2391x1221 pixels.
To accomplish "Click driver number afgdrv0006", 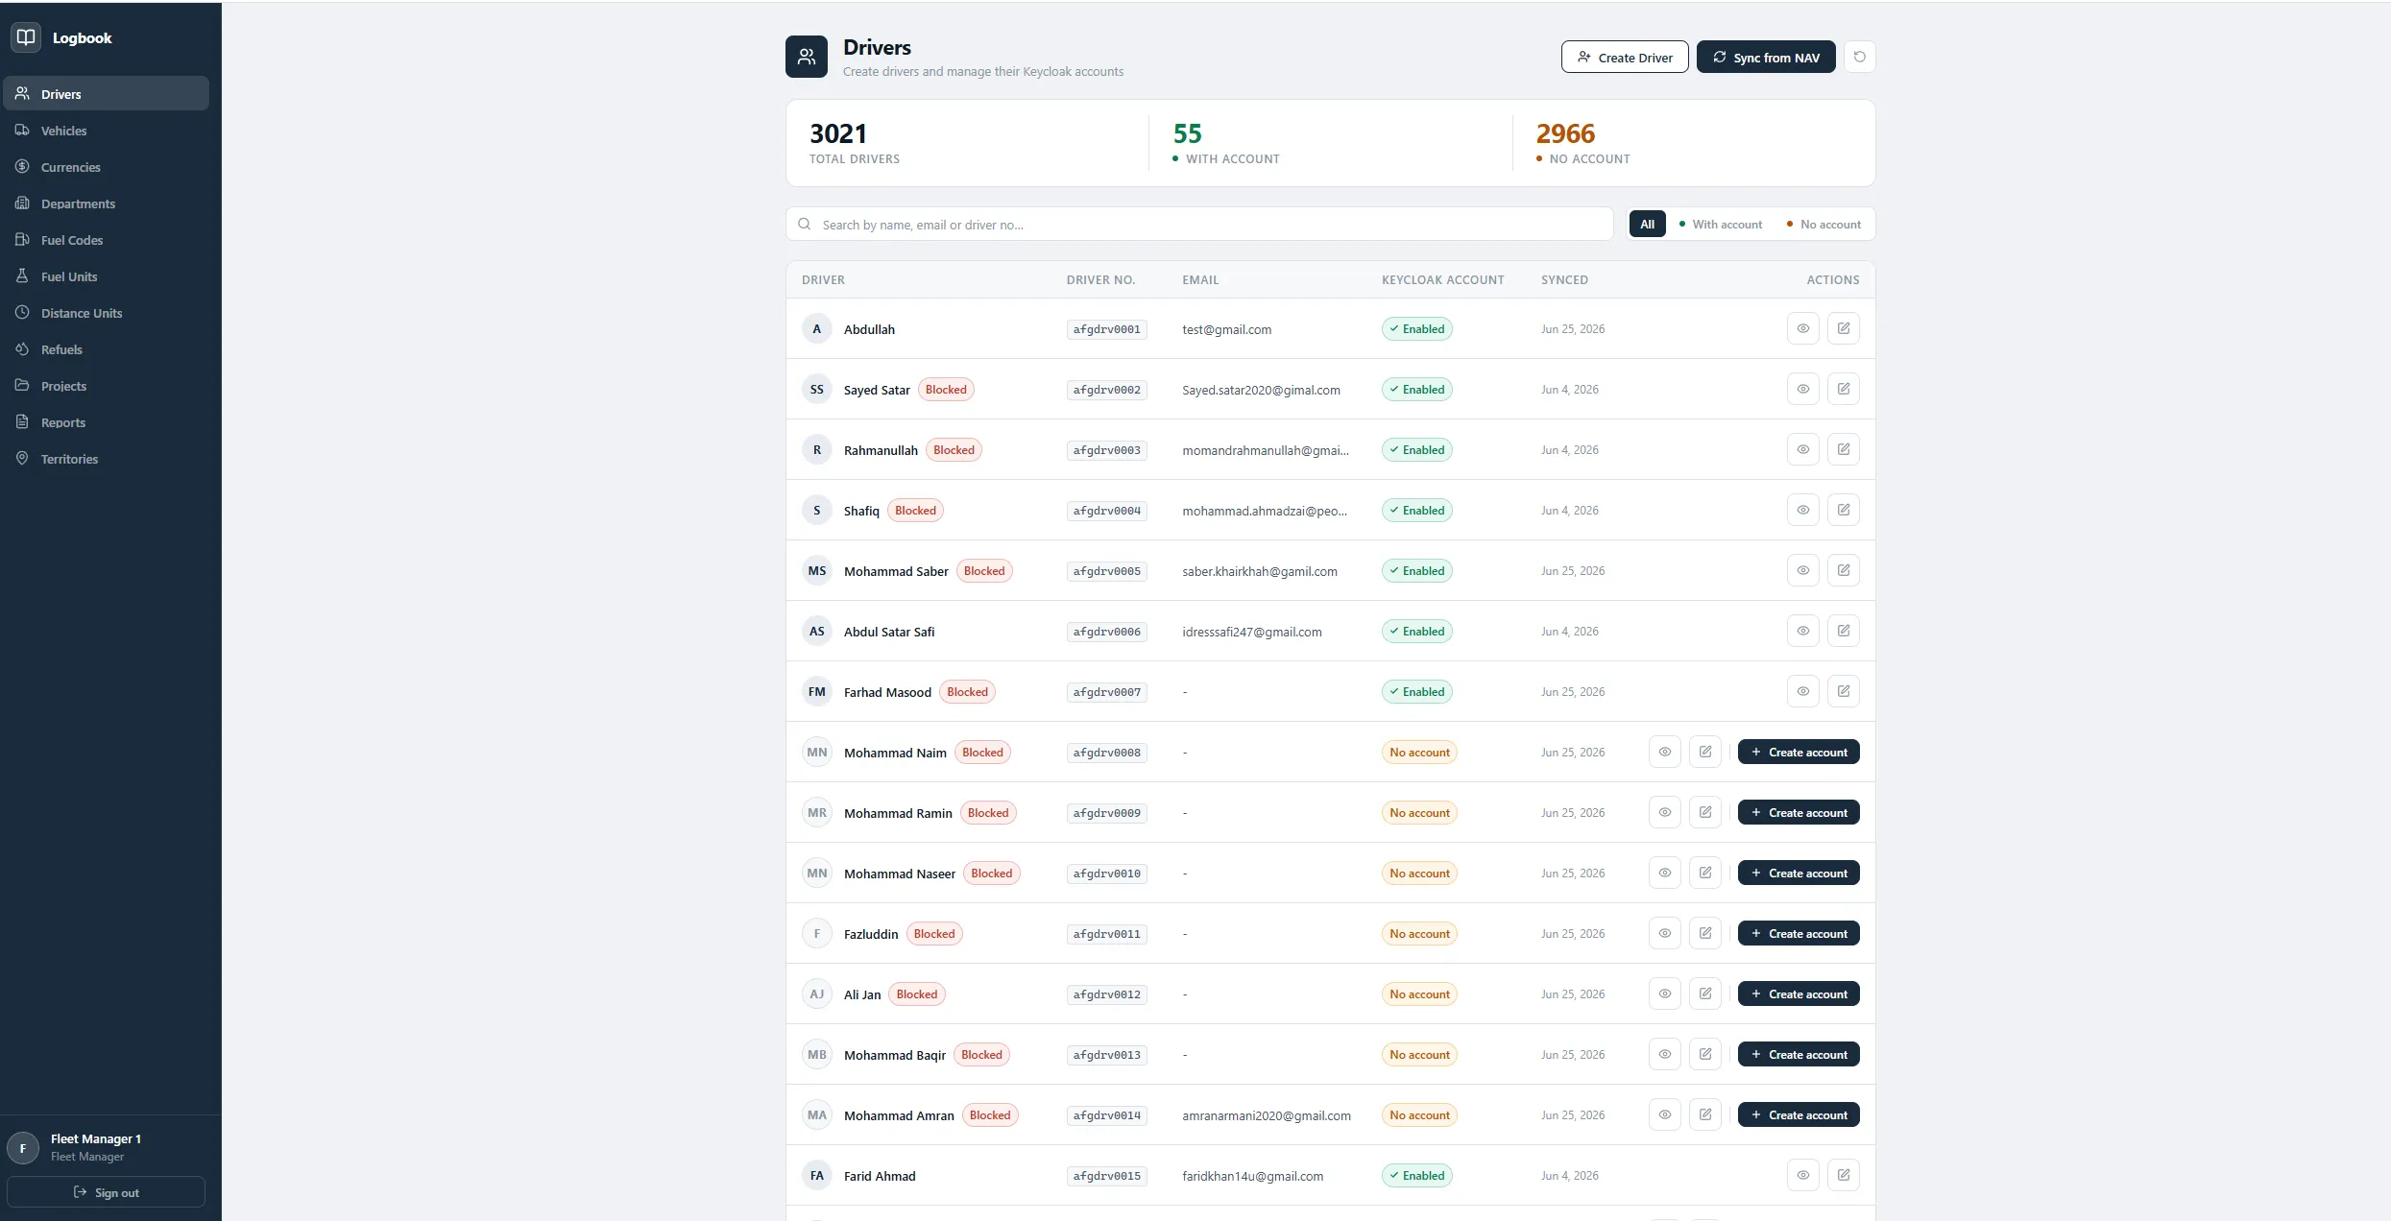I will pos(1106,632).
